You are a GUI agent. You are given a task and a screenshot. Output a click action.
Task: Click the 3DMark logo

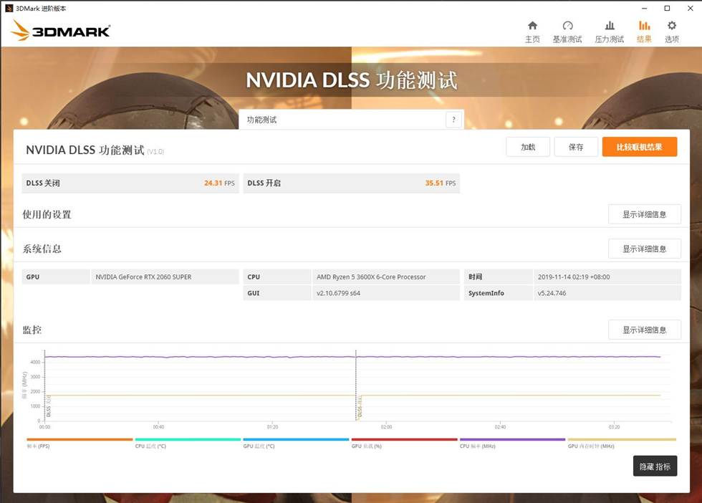coord(60,30)
